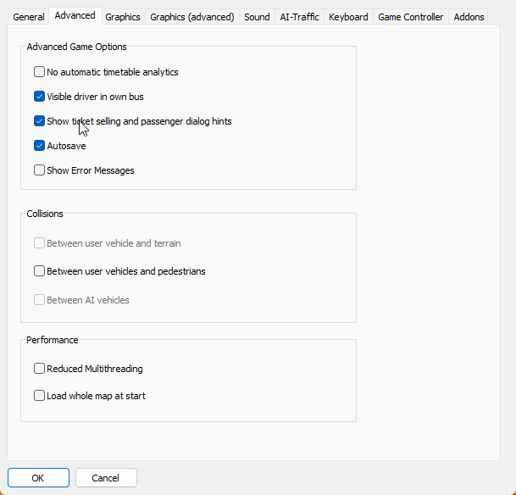Click the Cancel button

(x=106, y=478)
